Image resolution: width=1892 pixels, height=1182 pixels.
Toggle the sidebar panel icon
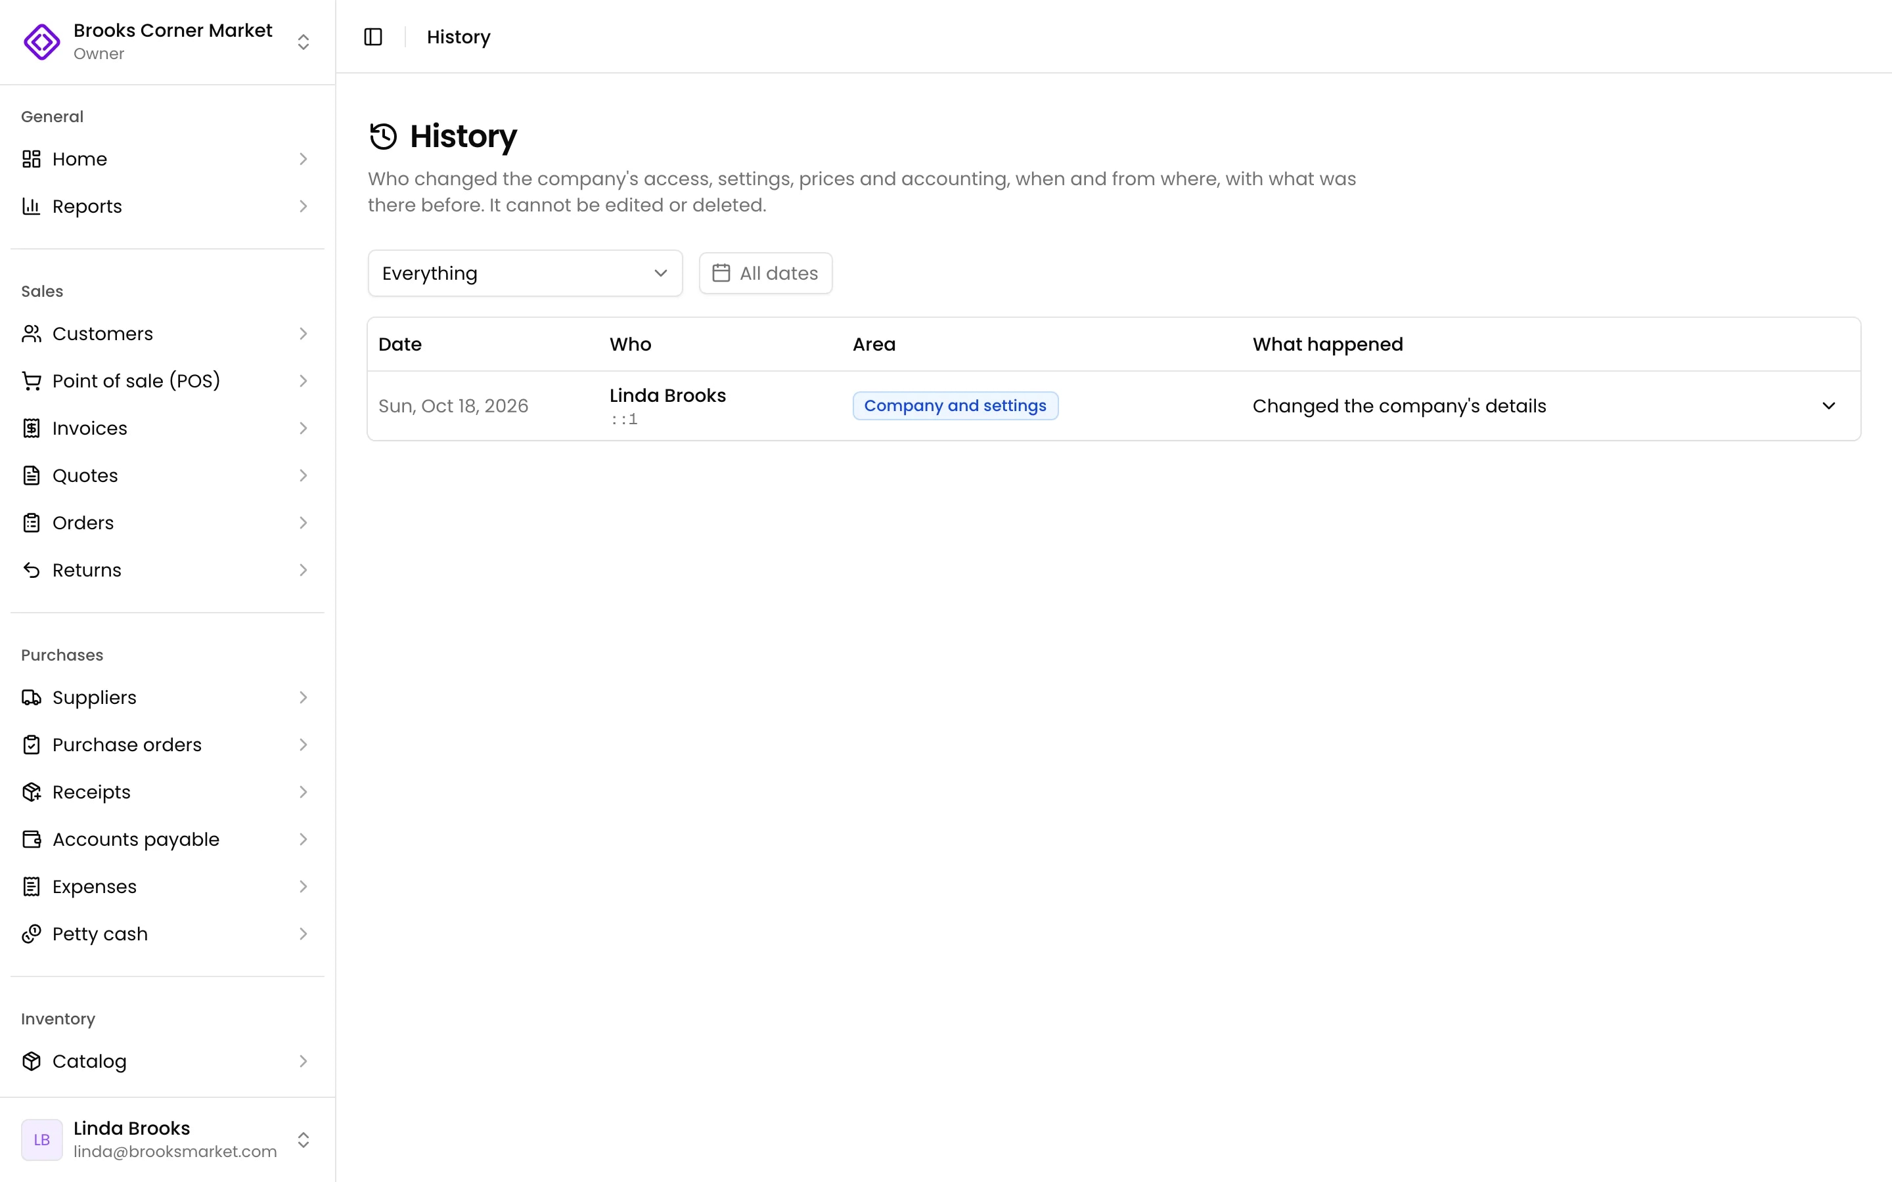click(x=373, y=37)
